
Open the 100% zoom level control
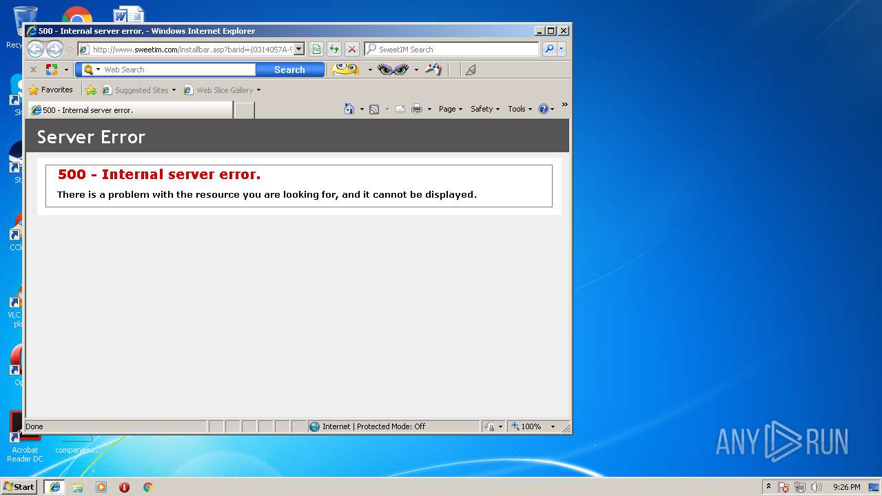533,426
